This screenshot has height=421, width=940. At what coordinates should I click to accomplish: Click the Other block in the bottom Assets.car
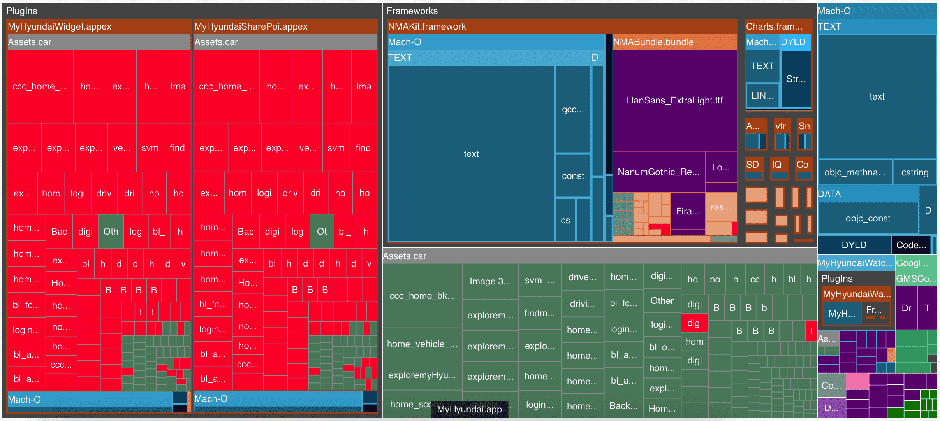[662, 301]
